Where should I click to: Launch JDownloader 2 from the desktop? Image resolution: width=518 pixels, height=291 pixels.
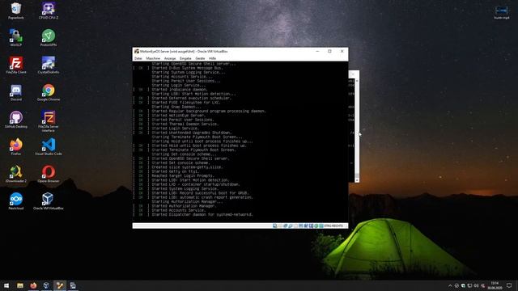coord(16,174)
